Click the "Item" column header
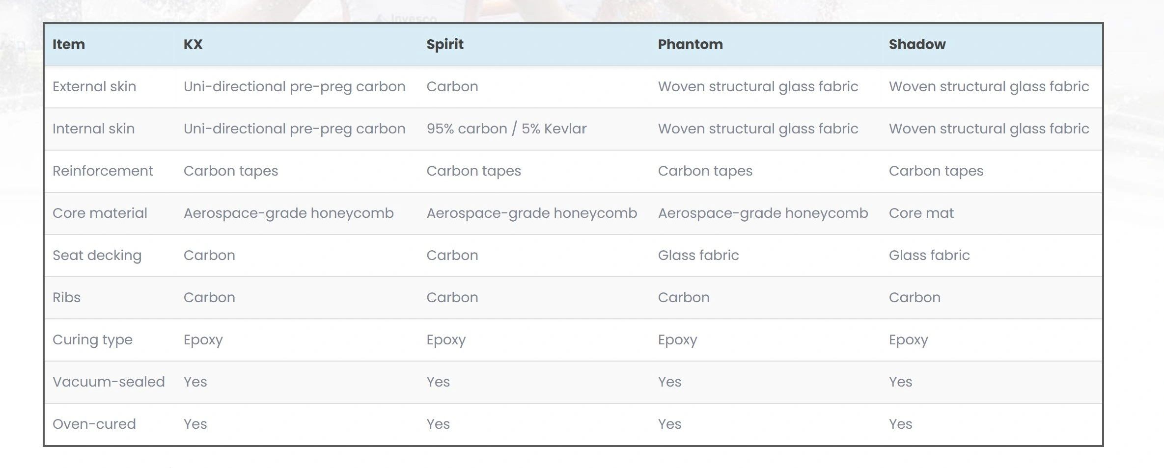 (x=69, y=45)
